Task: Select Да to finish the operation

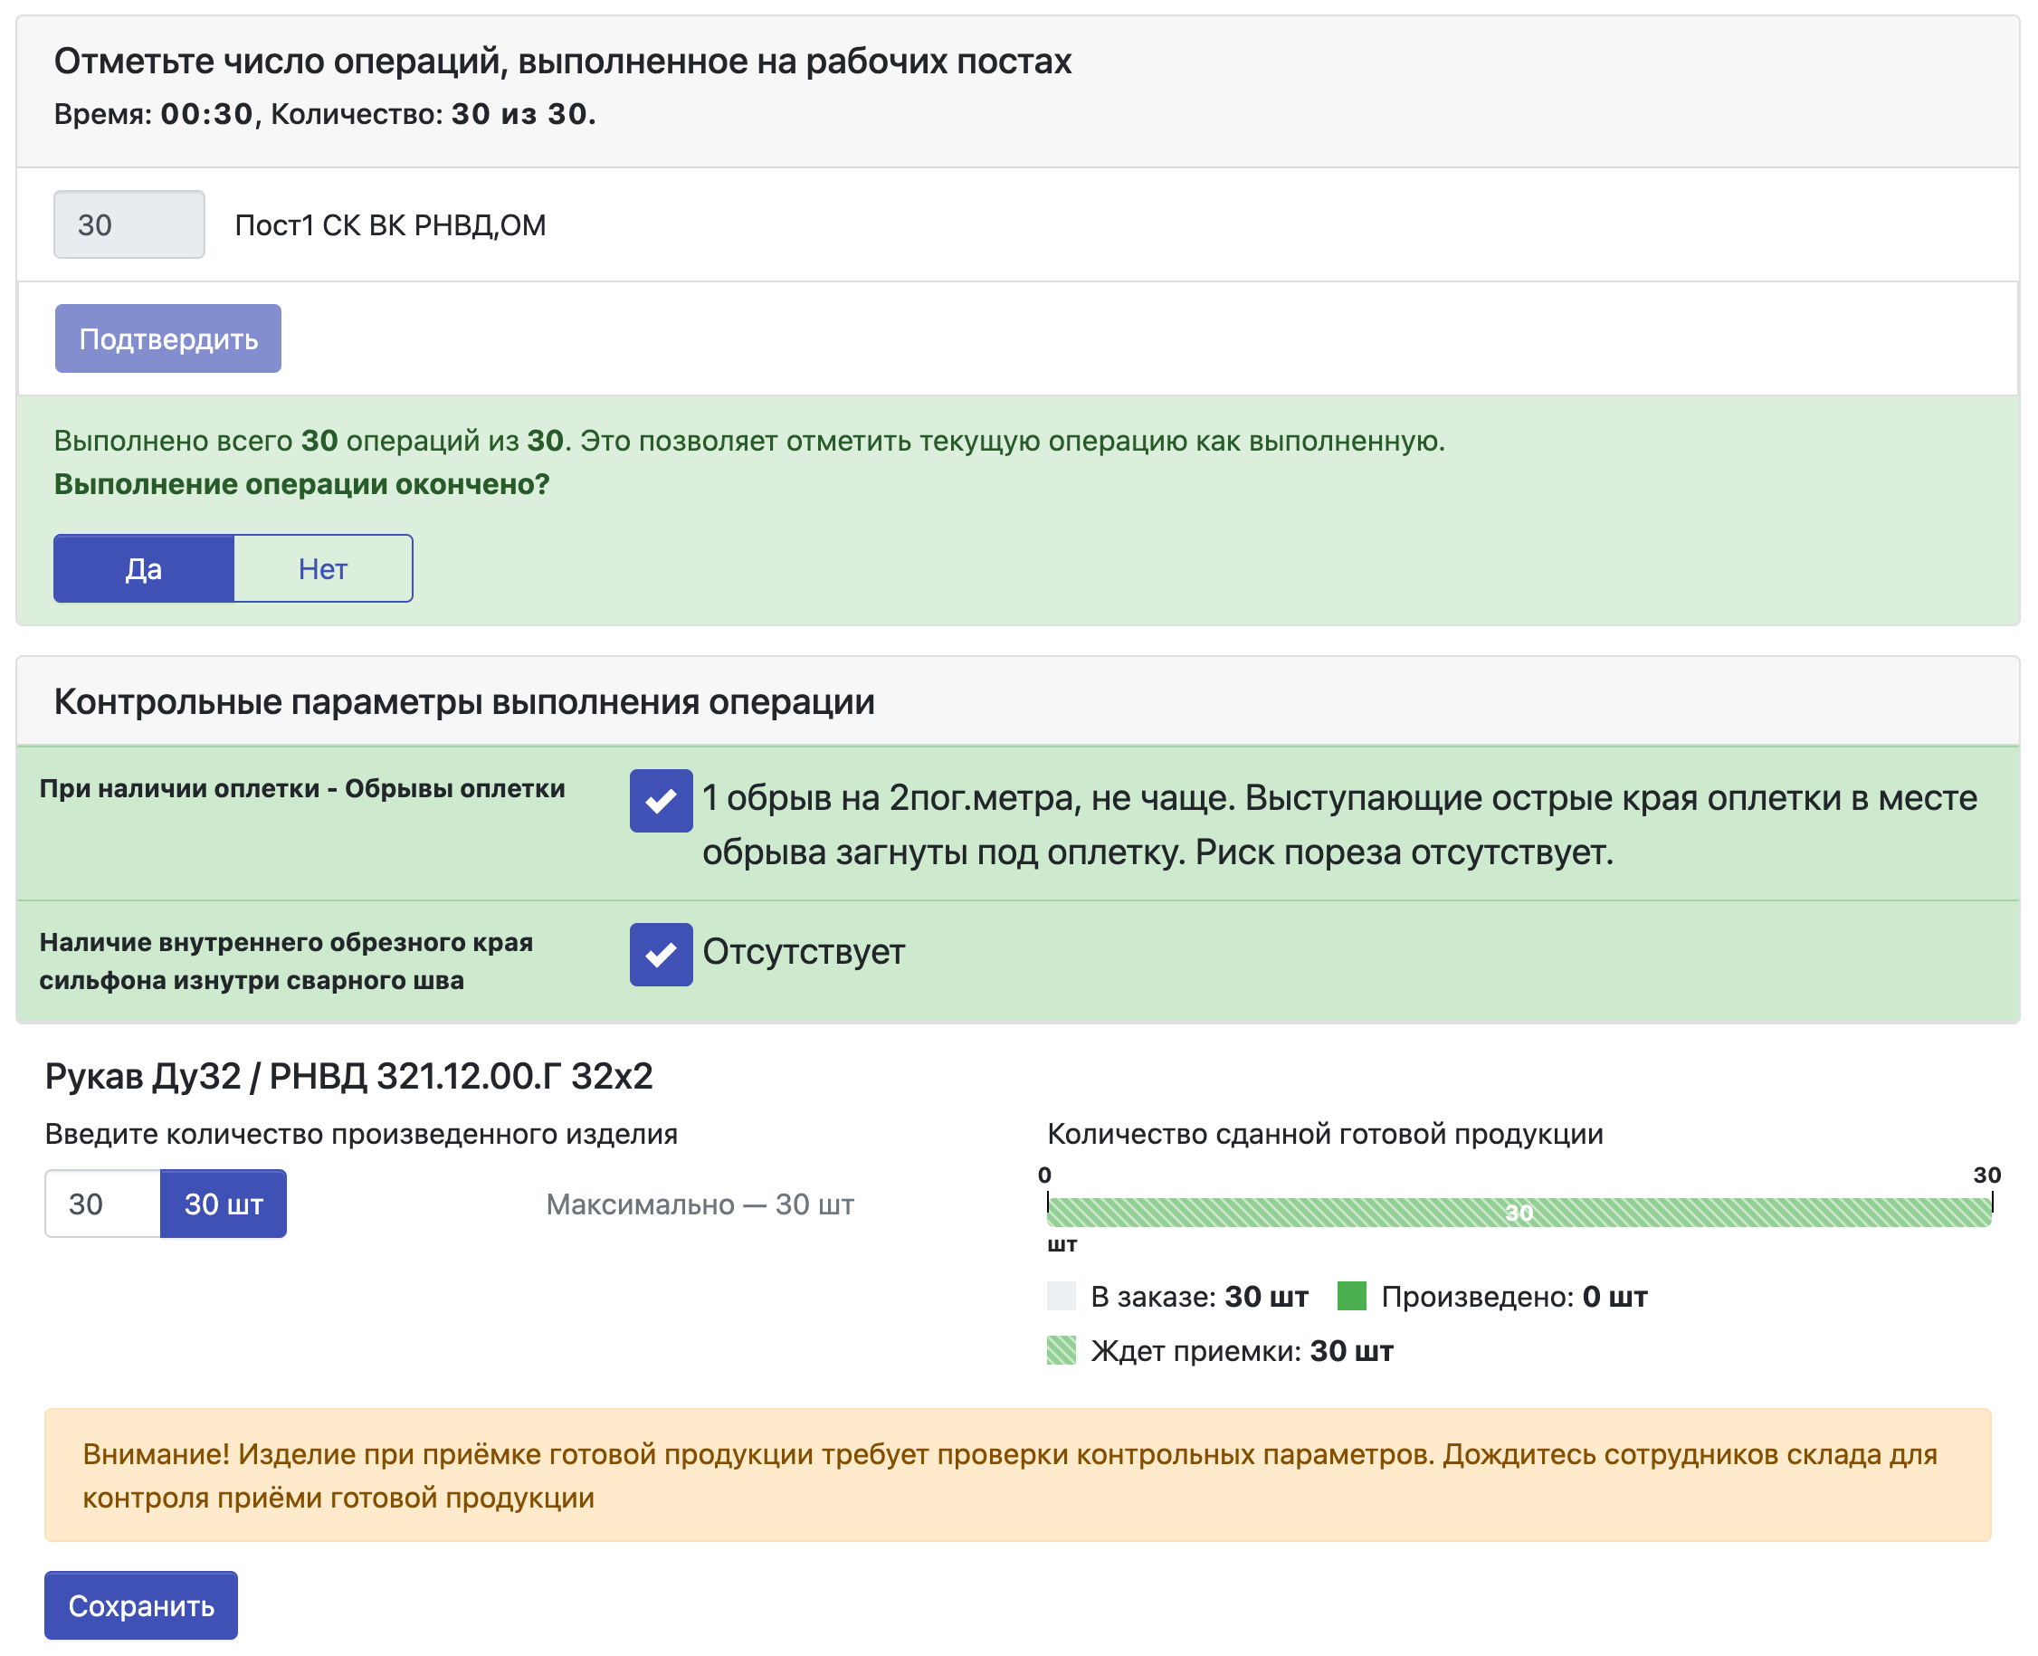Action: pos(144,568)
